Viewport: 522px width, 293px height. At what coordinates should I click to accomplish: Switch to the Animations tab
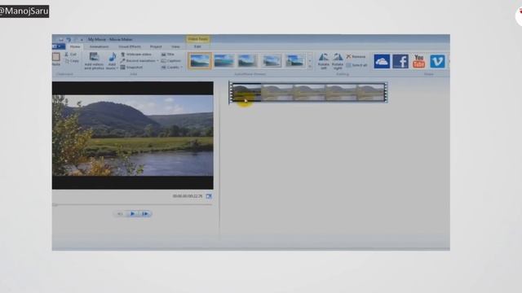click(99, 47)
